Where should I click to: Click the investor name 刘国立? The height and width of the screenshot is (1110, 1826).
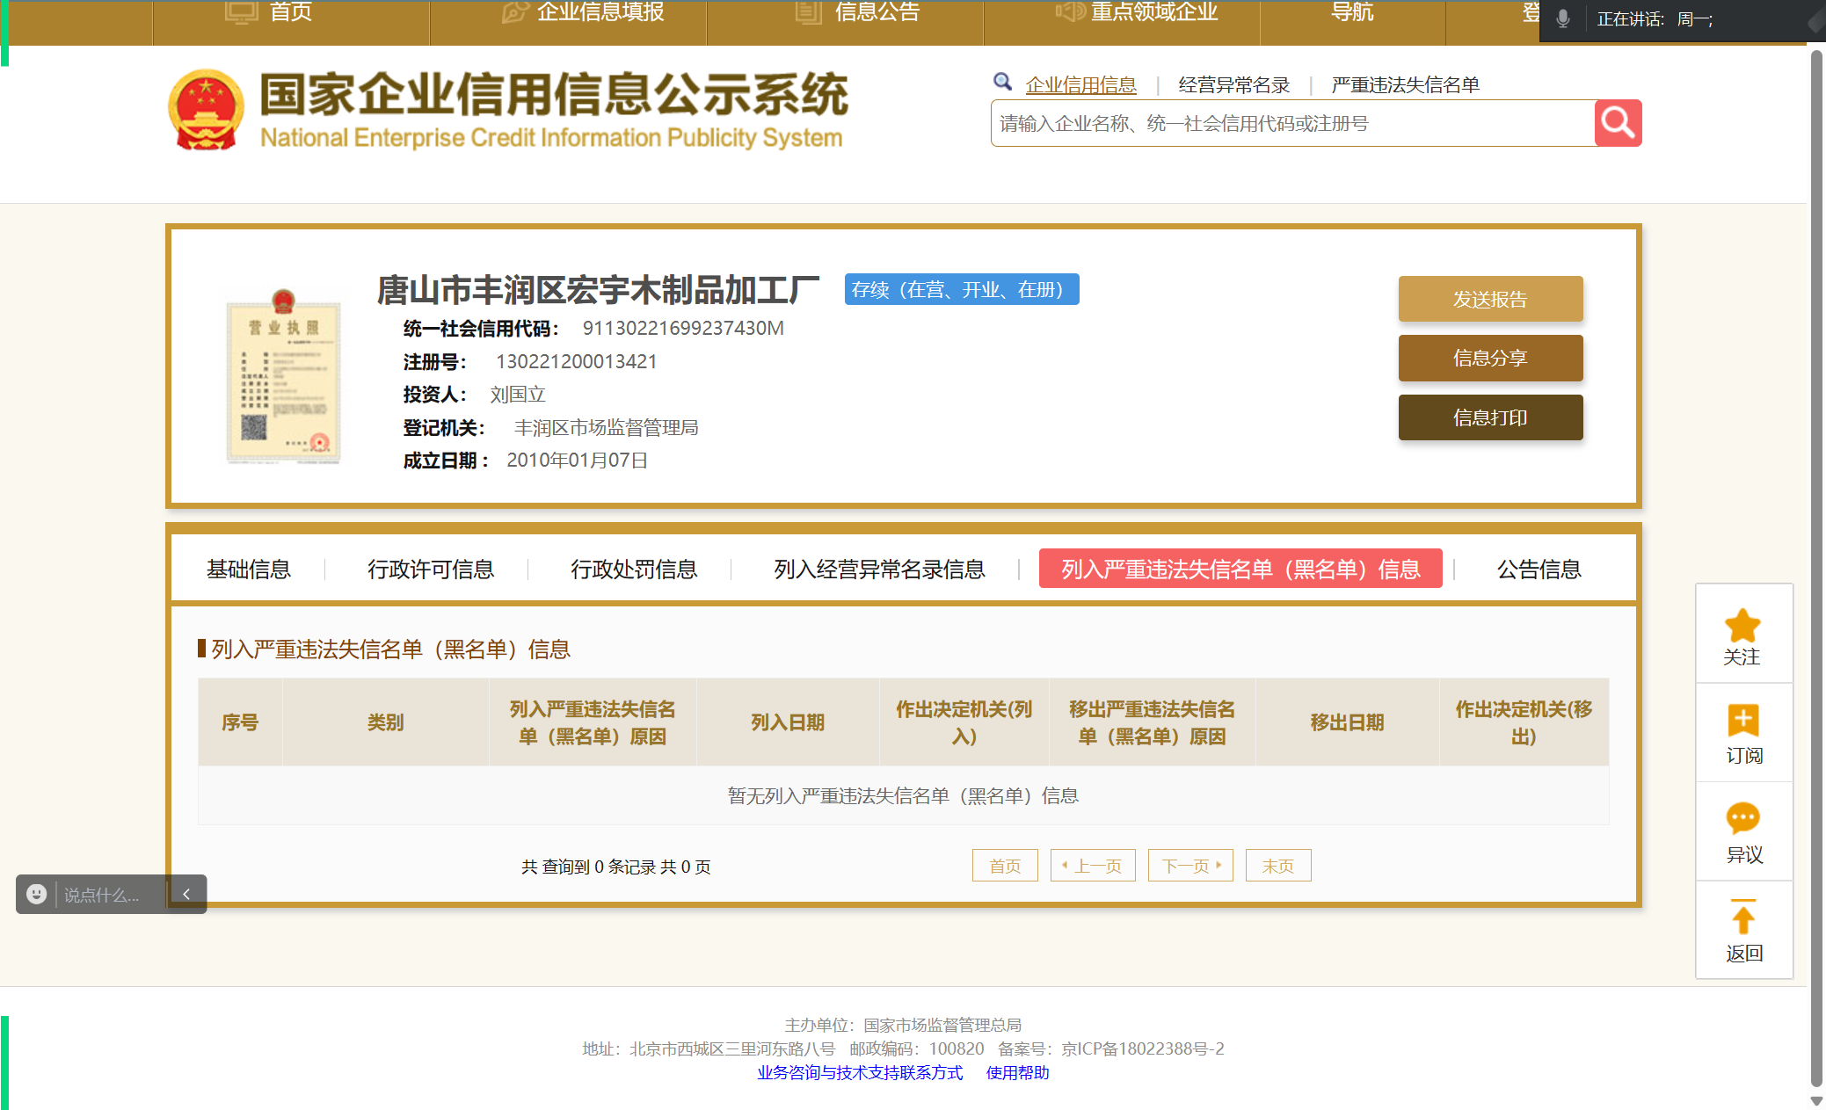pyautogui.click(x=518, y=395)
